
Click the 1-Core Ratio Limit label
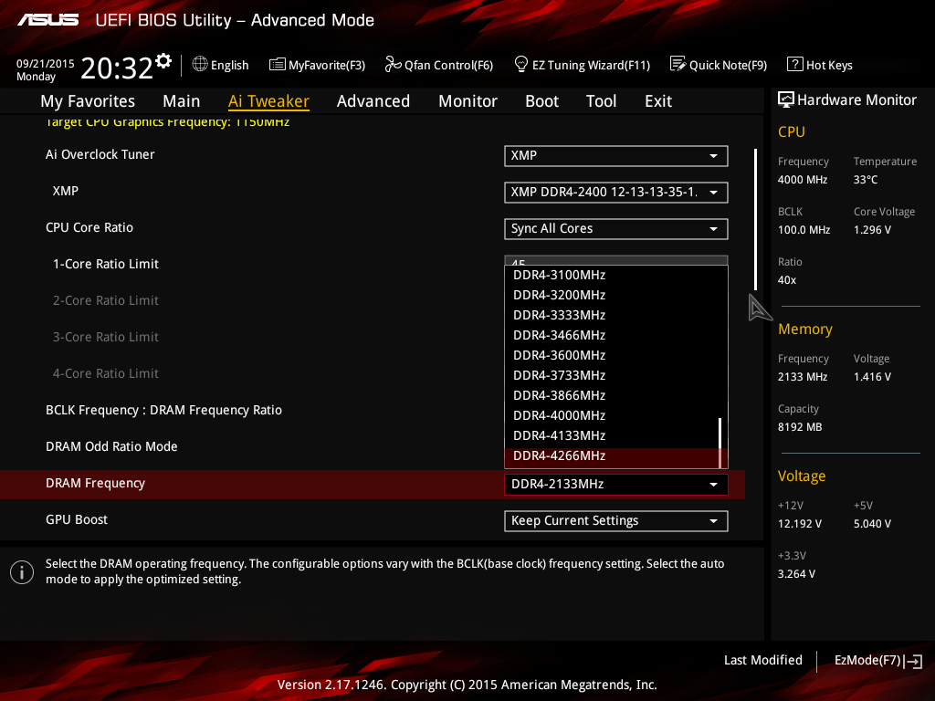(106, 264)
